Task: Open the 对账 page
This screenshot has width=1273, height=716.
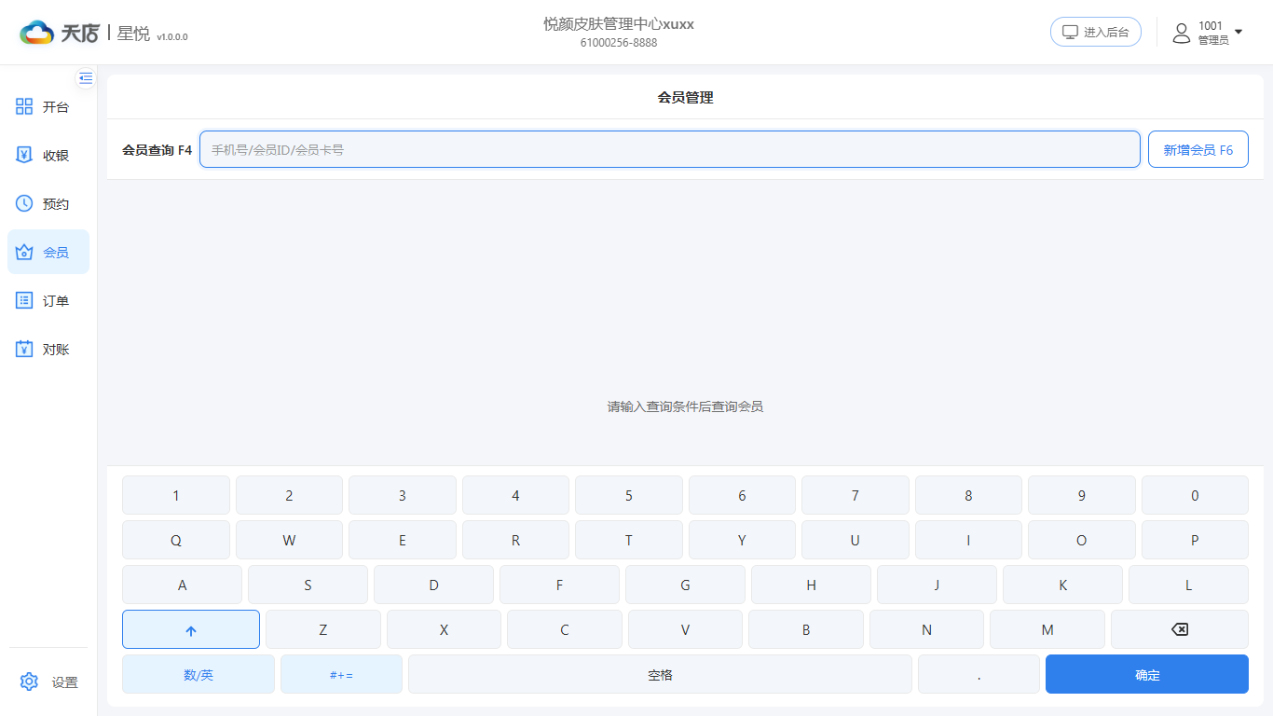Action: point(48,350)
